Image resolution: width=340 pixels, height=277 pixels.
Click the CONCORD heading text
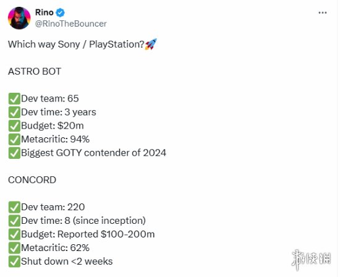32,180
